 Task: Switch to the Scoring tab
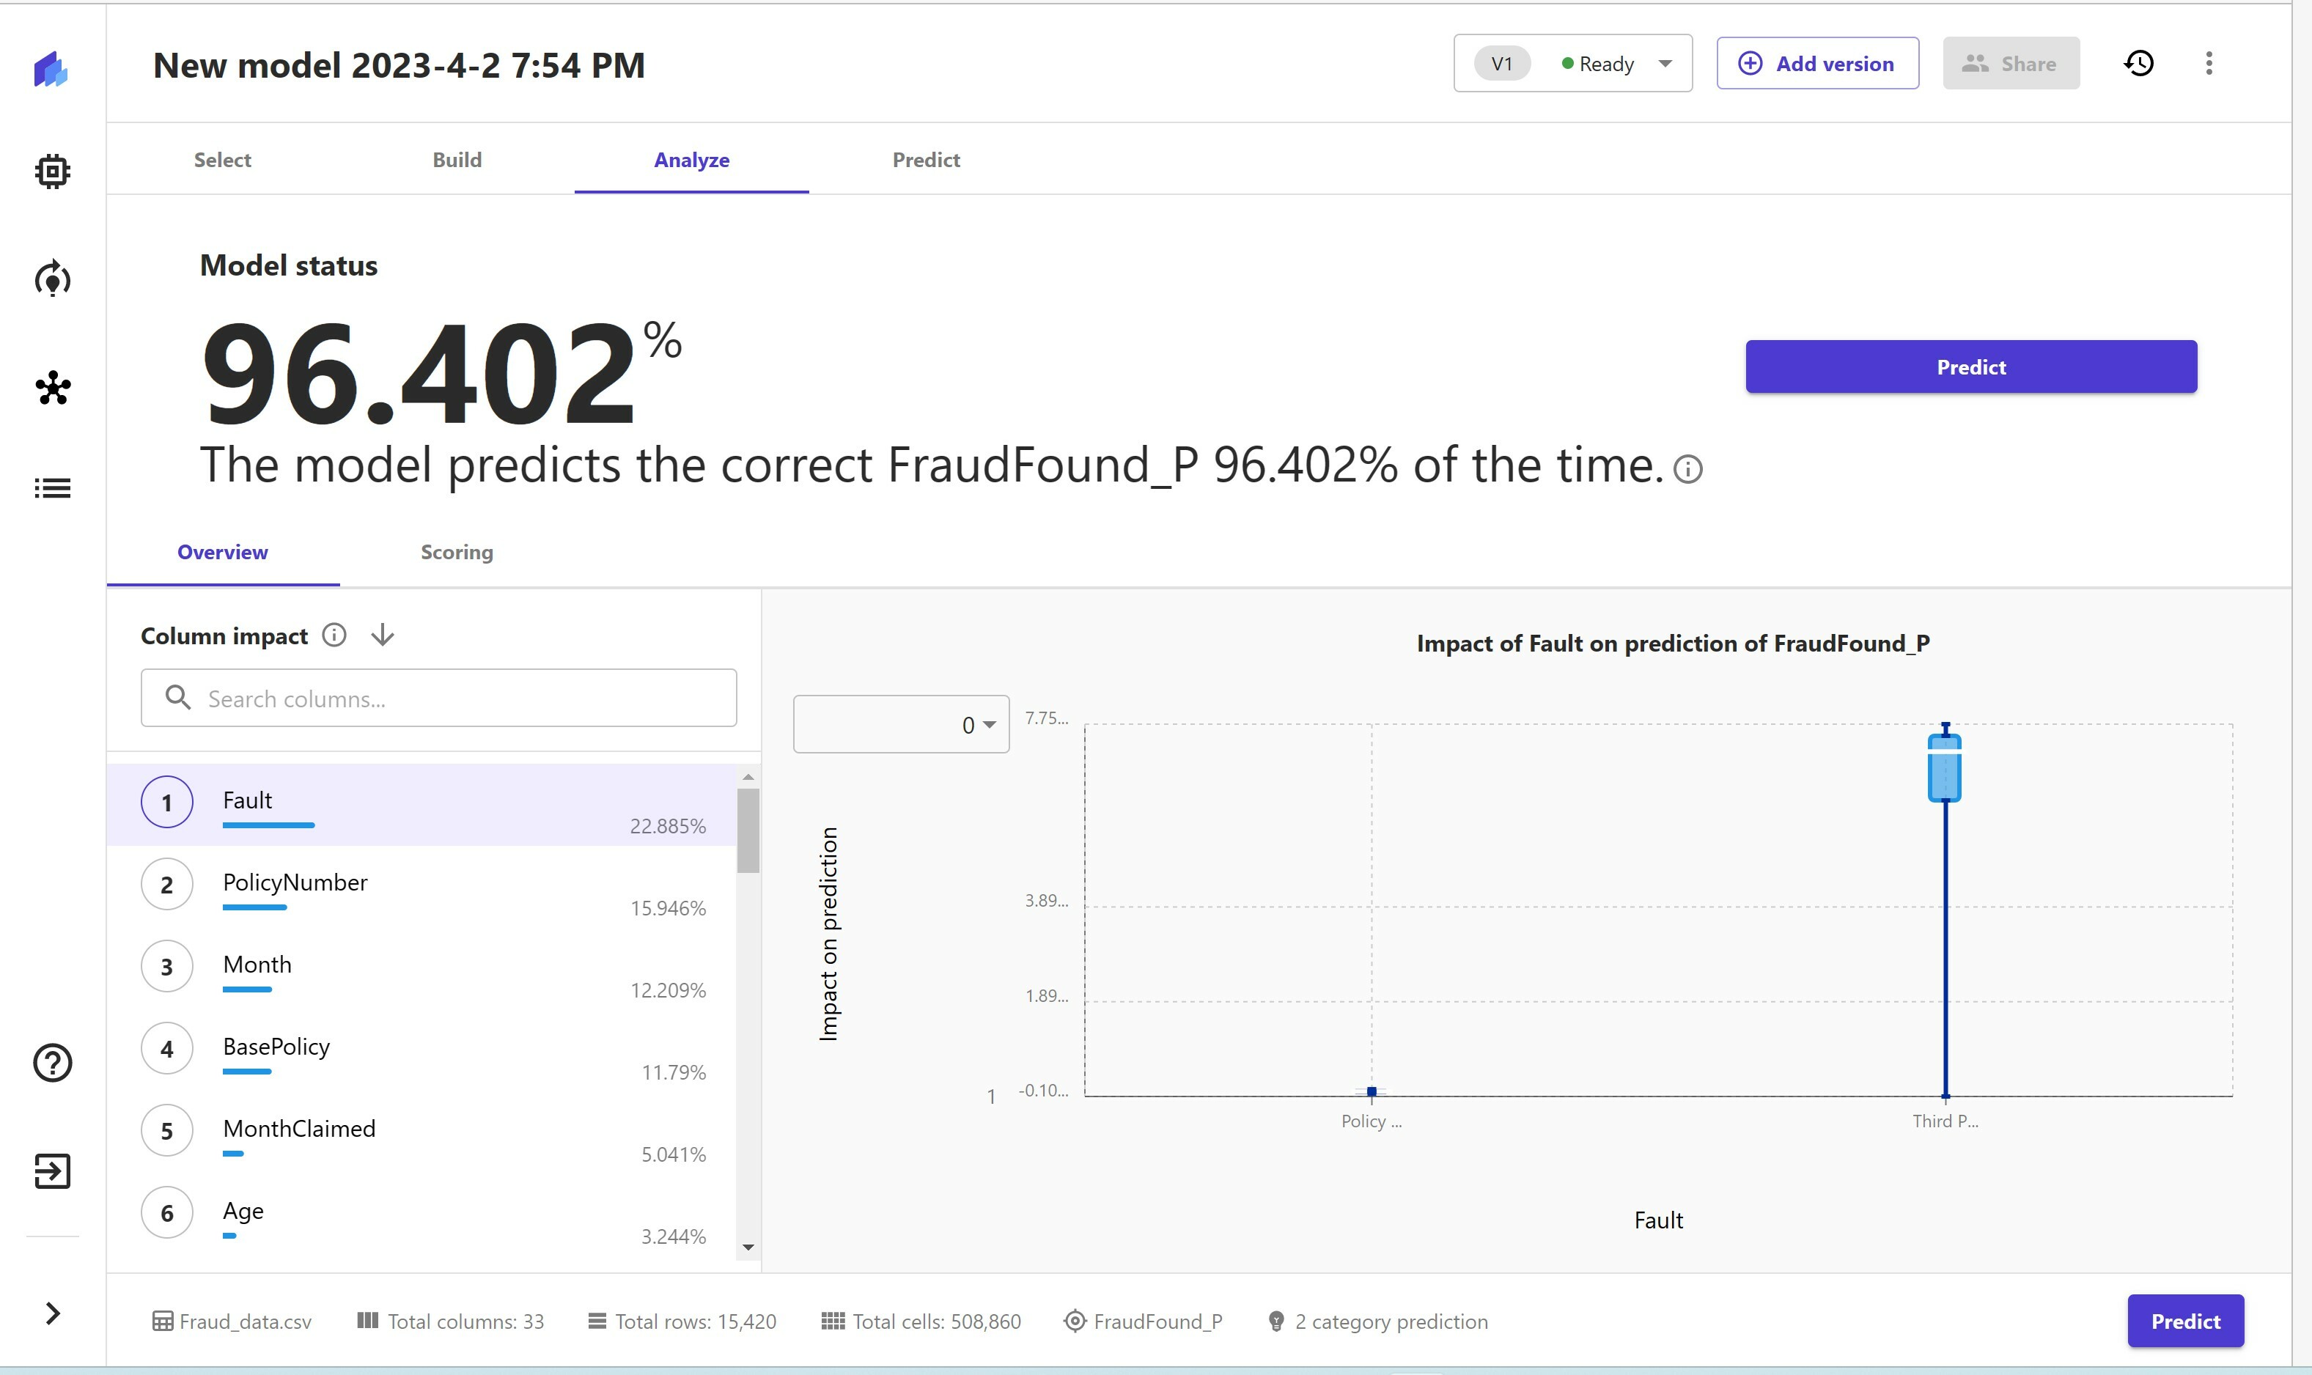(456, 551)
